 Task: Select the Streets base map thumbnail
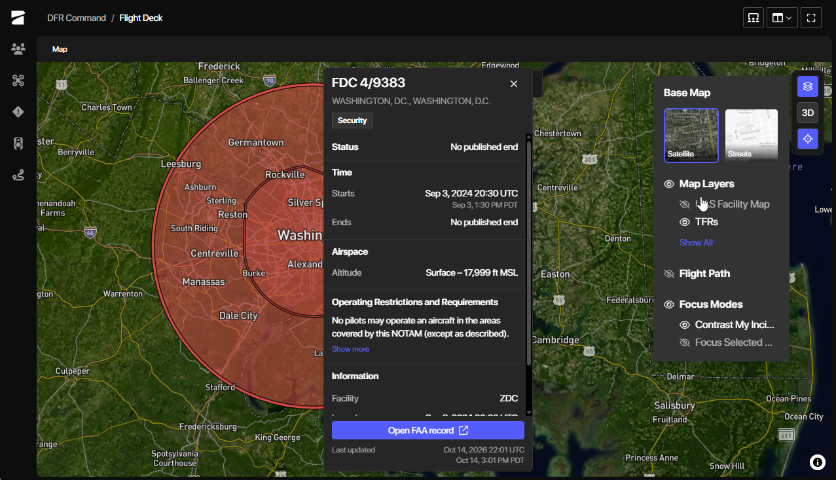point(752,136)
